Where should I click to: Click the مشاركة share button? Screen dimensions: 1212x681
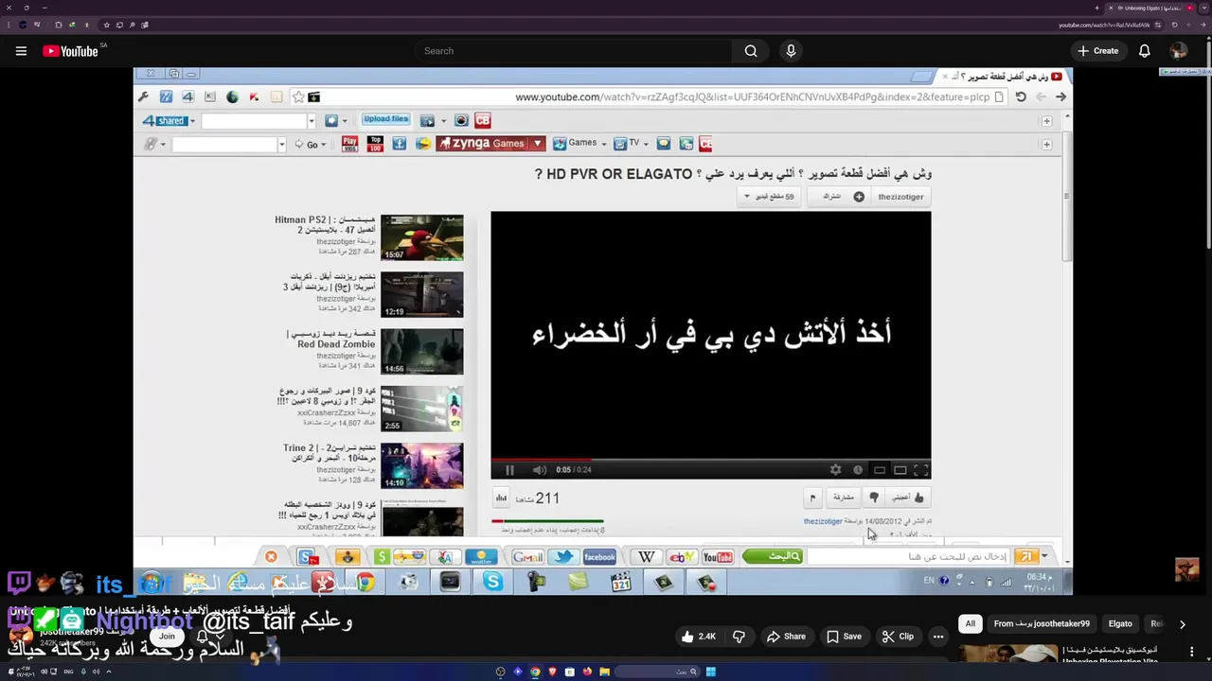[x=843, y=498]
